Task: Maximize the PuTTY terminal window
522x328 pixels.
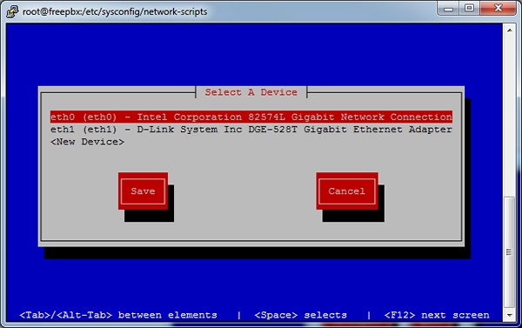Action: pos(470,9)
